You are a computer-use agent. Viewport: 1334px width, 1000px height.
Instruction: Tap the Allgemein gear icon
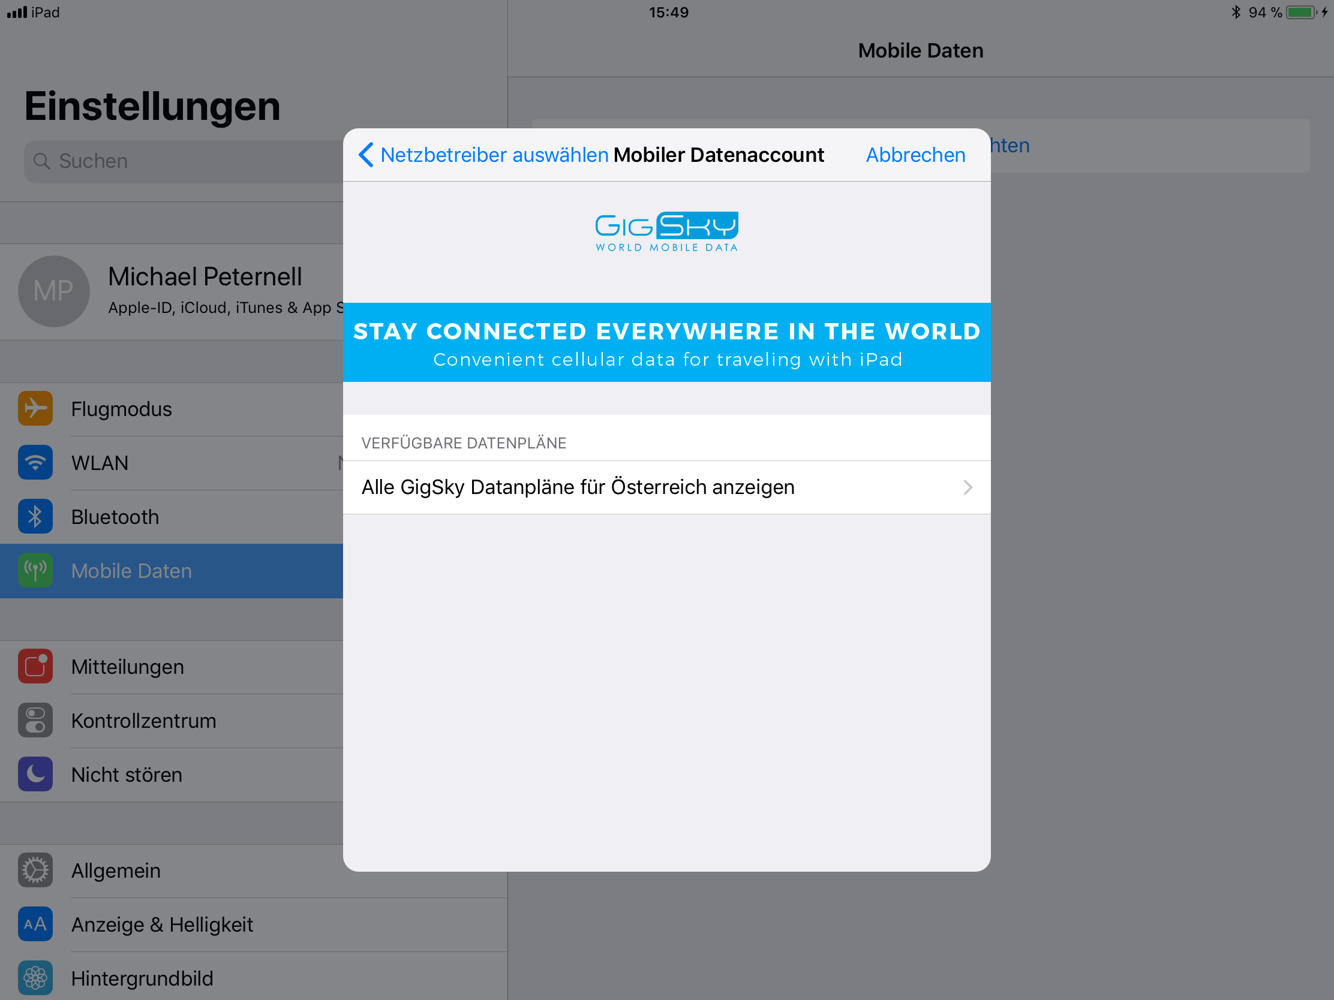pos(35,870)
